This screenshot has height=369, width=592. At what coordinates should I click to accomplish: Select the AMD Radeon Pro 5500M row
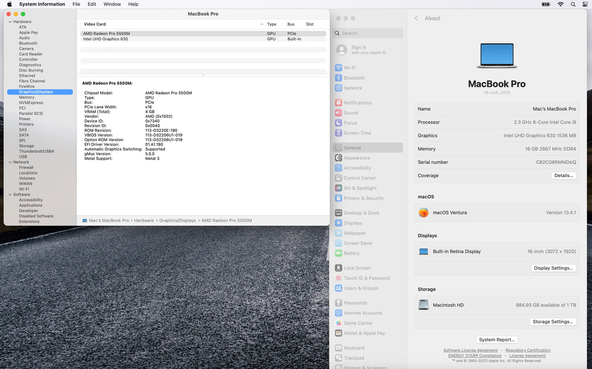pyautogui.click(x=203, y=34)
